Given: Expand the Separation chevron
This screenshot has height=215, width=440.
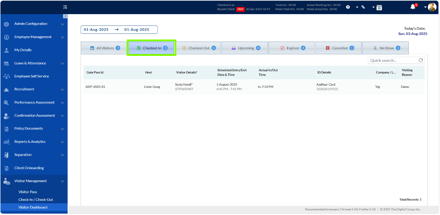Looking at the screenshot, I should click(62, 155).
